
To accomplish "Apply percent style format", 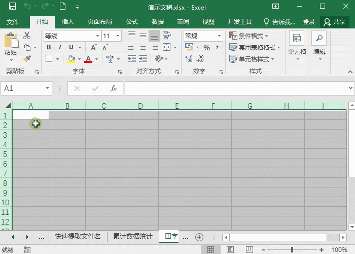I will click(206, 47).
